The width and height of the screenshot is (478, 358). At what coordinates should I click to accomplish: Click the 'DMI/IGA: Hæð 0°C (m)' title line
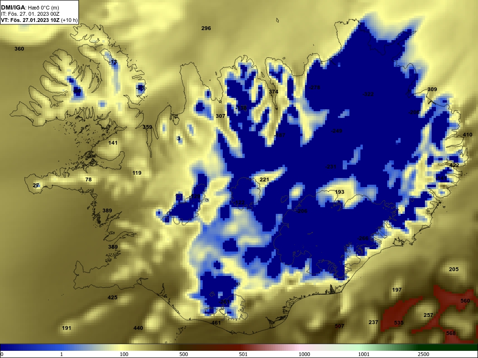pos(30,8)
